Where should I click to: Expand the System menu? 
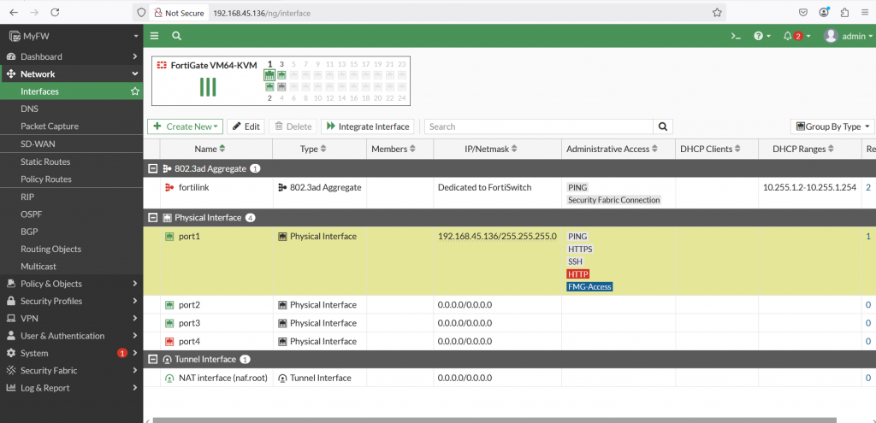click(72, 353)
